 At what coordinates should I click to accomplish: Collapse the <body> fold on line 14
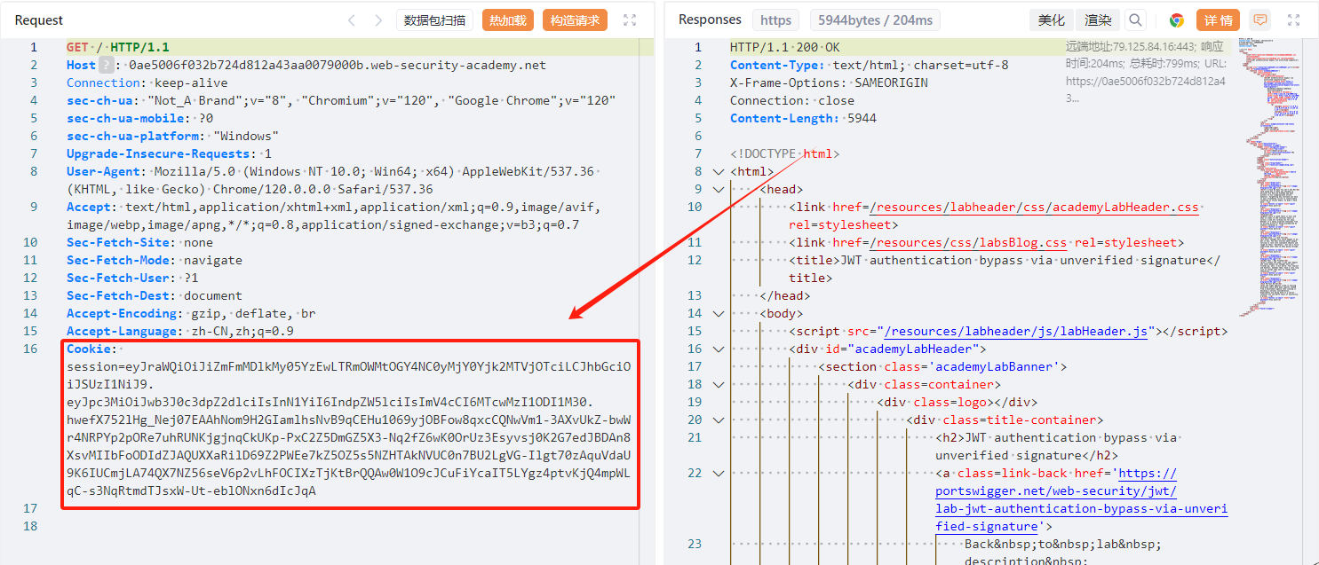tap(719, 313)
